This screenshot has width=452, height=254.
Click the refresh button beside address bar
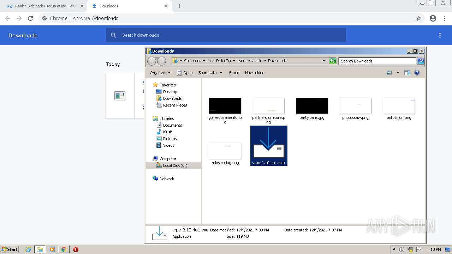[333, 61]
